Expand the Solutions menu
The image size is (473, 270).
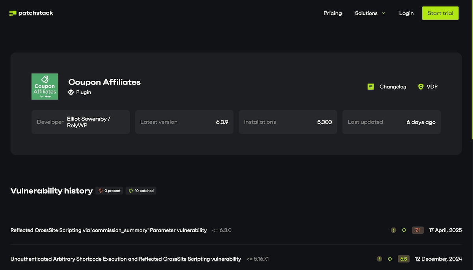(x=370, y=13)
